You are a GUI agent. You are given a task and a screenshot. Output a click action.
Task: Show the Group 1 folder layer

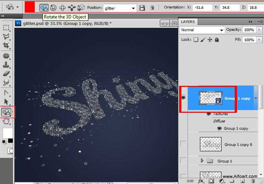click(183, 161)
